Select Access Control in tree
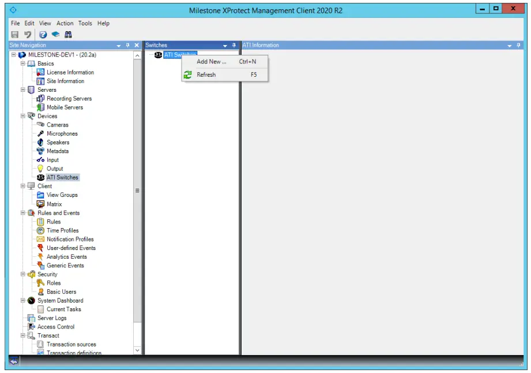The height and width of the screenshot is (373, 531). [56, 327]
